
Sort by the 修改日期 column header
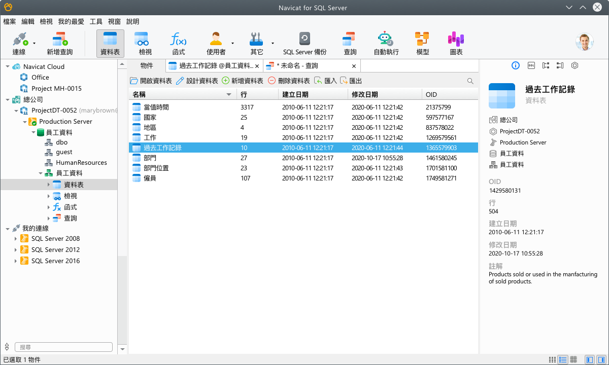(x=384, y=95)
